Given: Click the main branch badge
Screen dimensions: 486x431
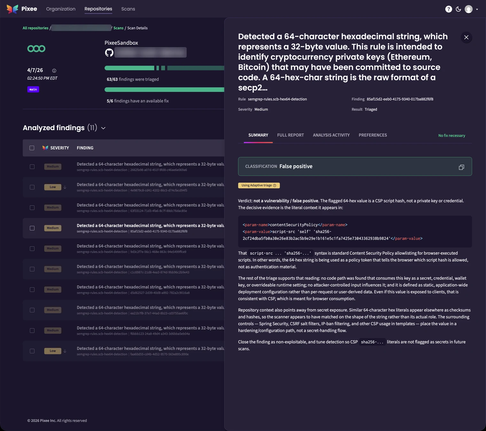Looking at the screenshot, I should [33, 90].
